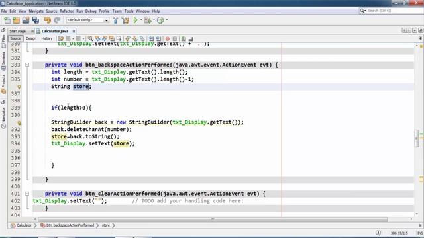Image resolution: width=424 pixels, height=238 pixels.
Task: Open the Profile Project dropdown arrow
Action: (166, 20)
